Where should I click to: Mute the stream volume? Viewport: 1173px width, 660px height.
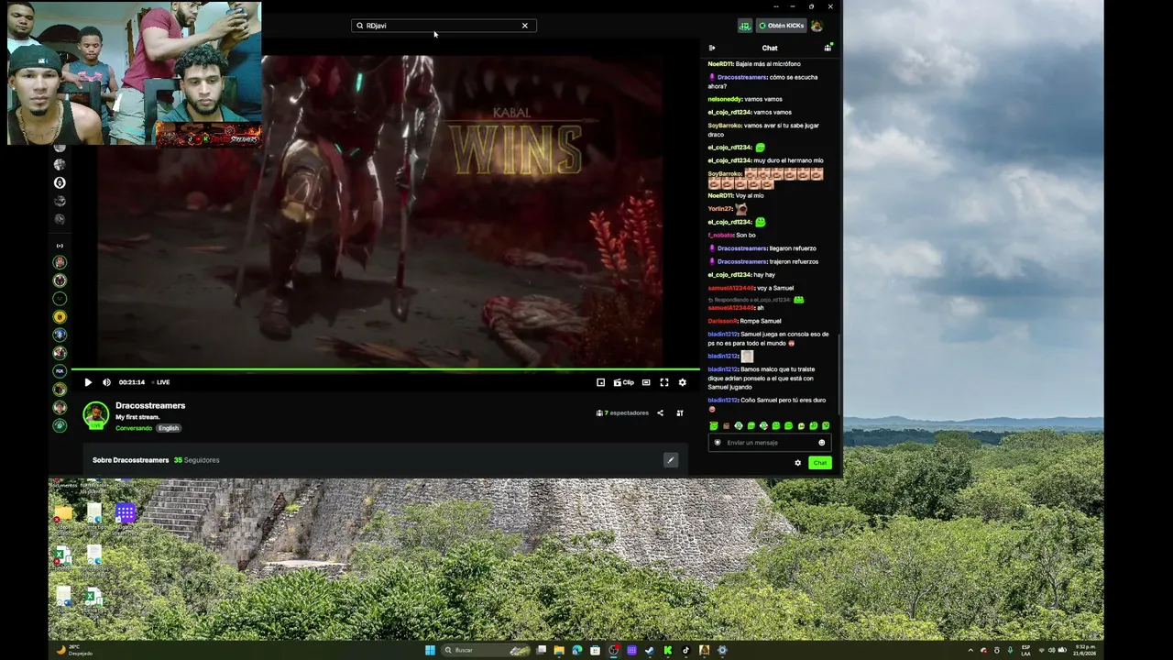click(x=106, y=382)
